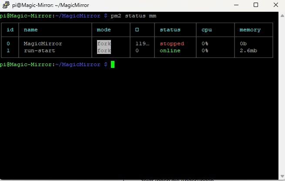Click the PuTTY icon in the title bar
Screen dimensions: 285x181
pyautogui.click(x=6, y=5)
